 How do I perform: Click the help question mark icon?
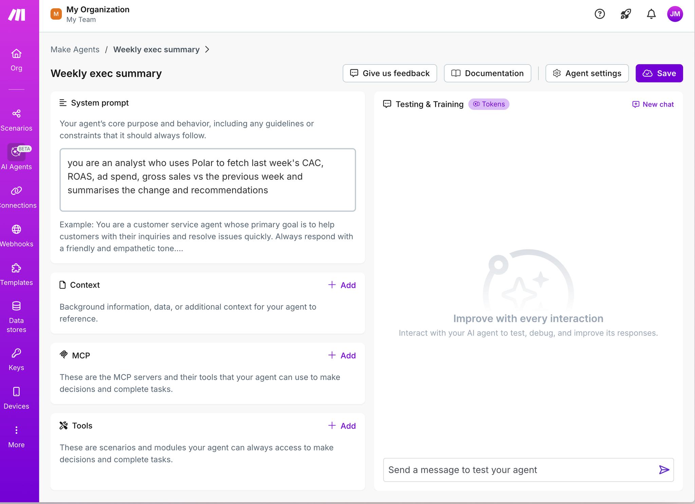[x=600, y=14]
